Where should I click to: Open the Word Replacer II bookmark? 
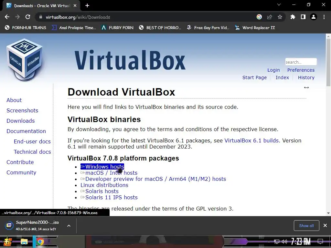click(255, 28)
